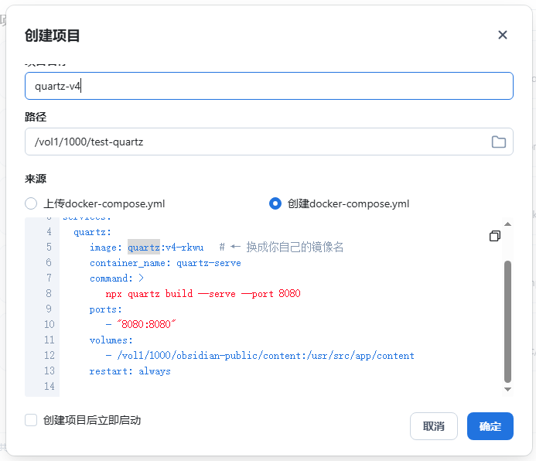This screenshot has height=461, width=536.
Task: Click the 换成你自己的镜像名 comment
Action: pyautogui.click(x=295, y=247)
